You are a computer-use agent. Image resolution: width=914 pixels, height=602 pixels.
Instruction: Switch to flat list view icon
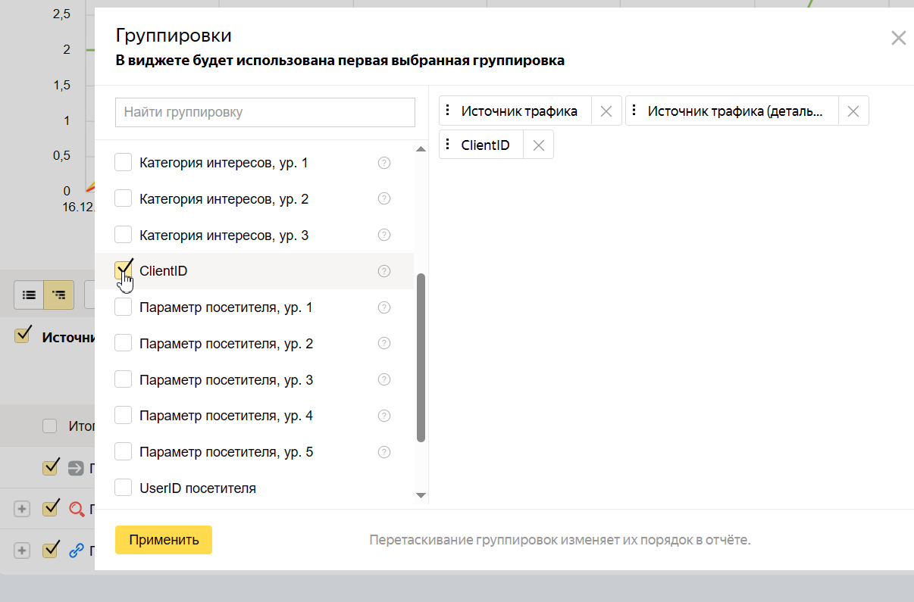29,295
